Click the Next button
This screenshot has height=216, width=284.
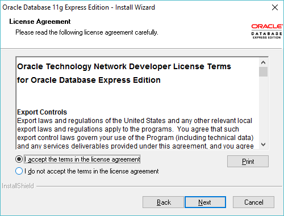click(205, 202)
